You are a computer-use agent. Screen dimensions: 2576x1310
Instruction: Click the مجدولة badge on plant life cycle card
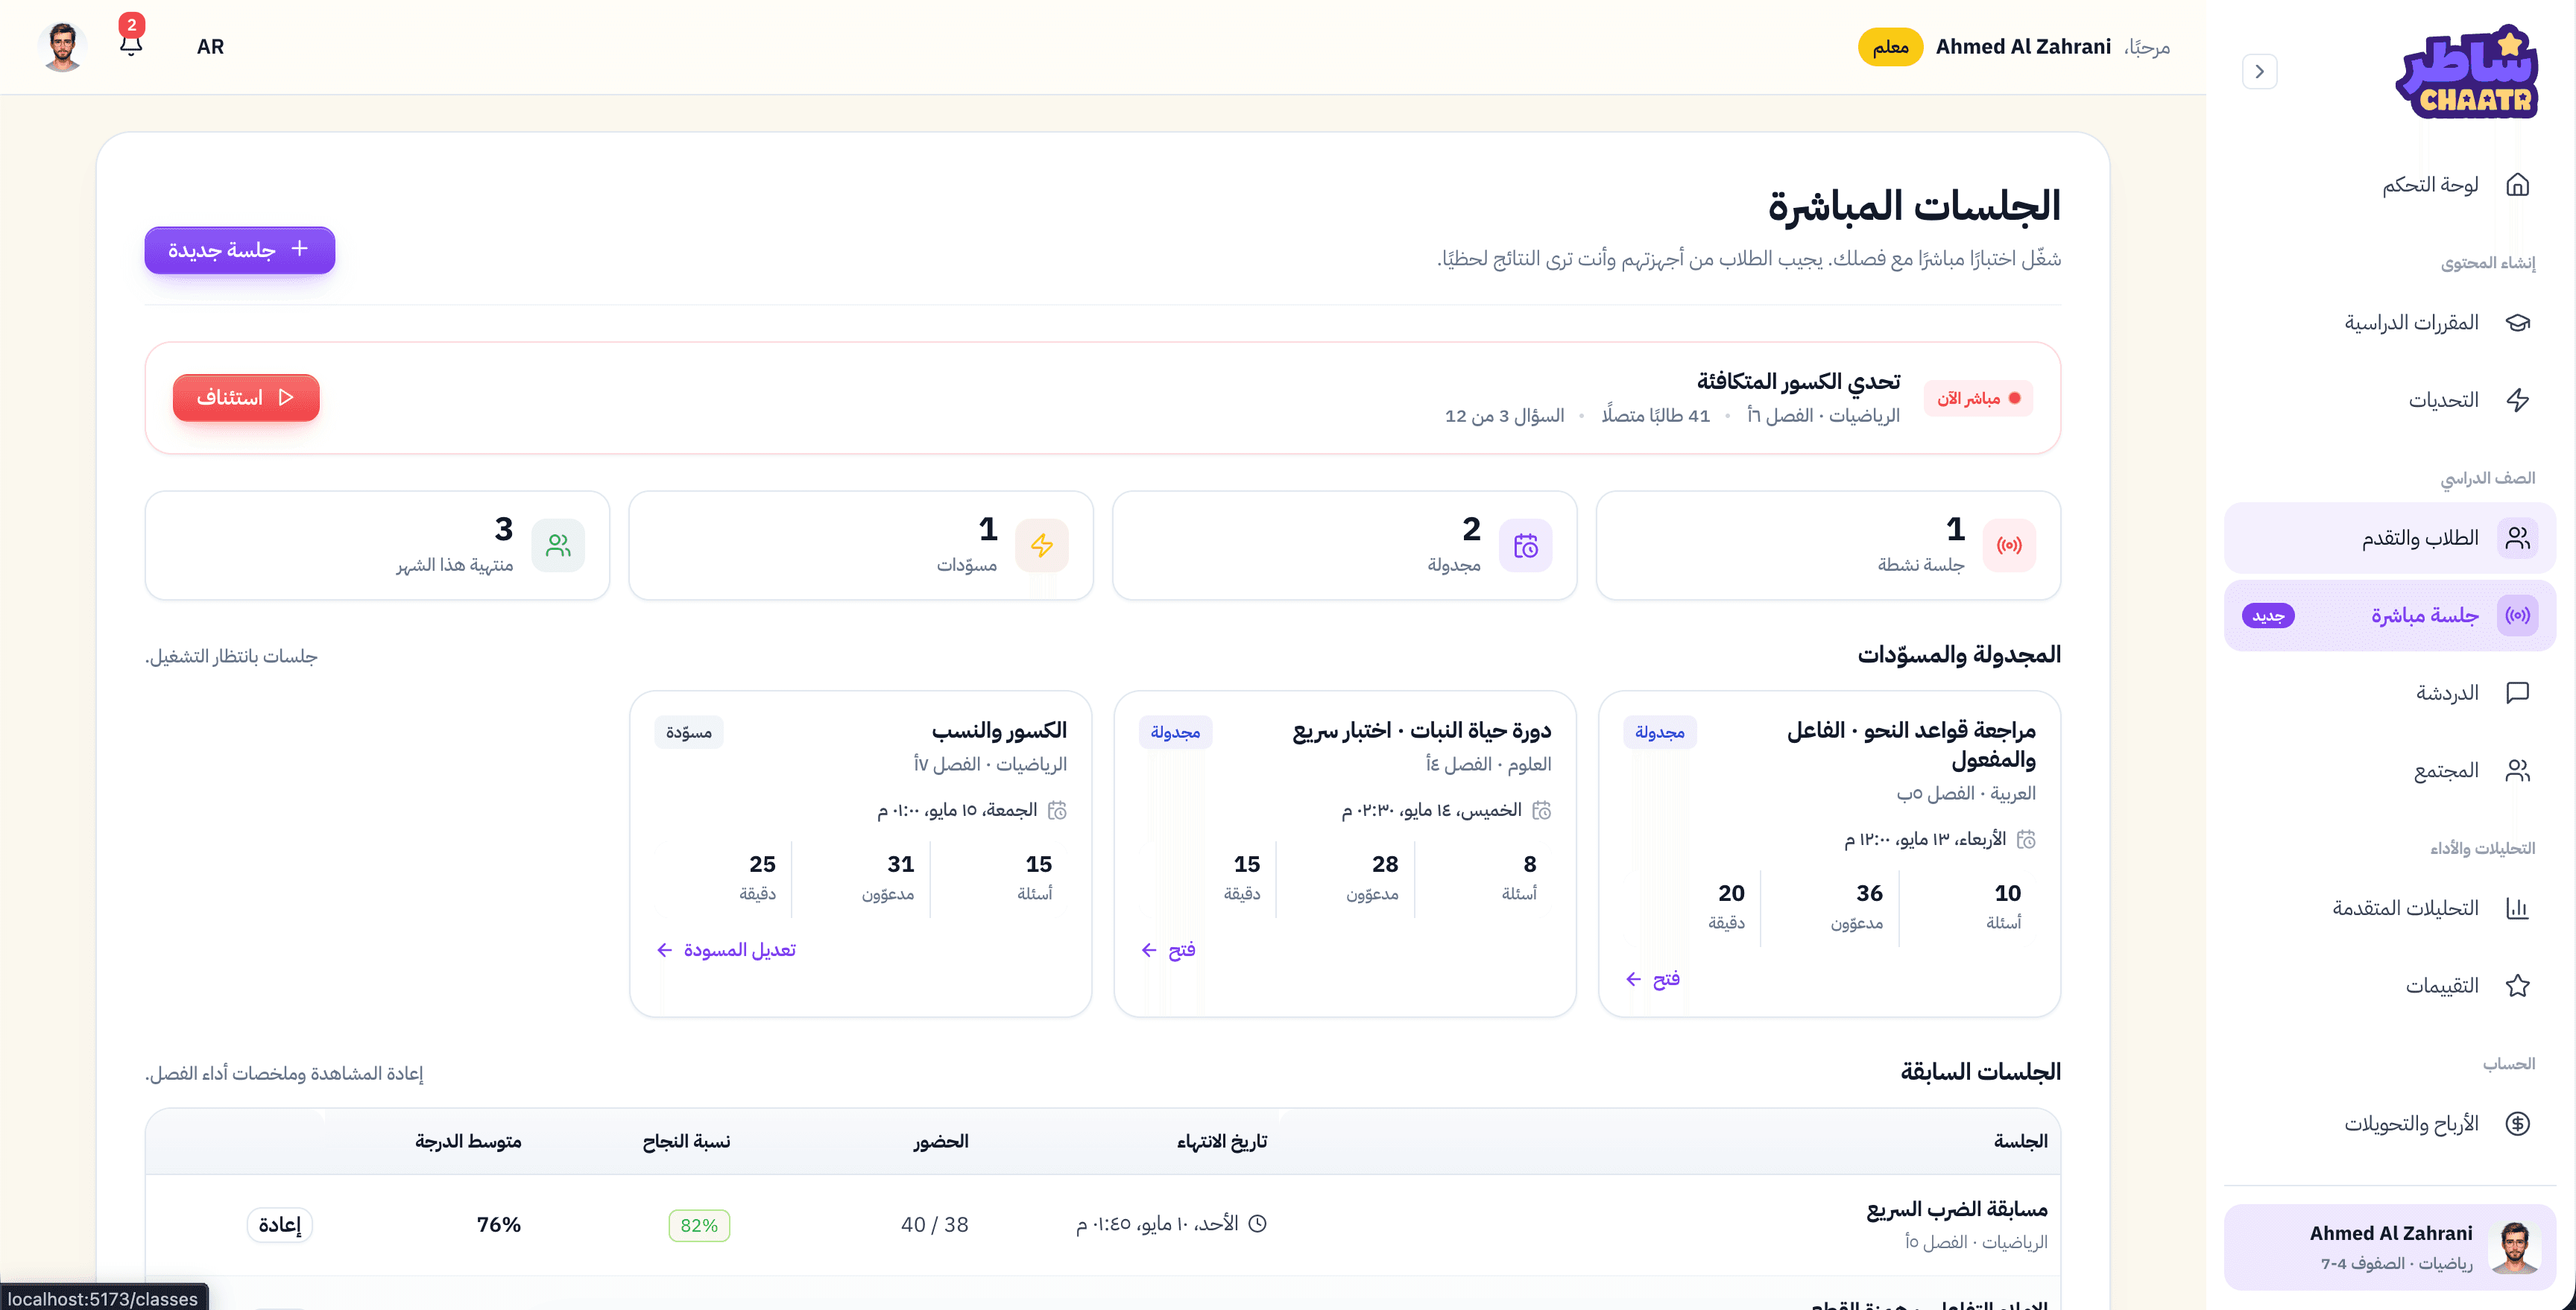point(1175,732)
